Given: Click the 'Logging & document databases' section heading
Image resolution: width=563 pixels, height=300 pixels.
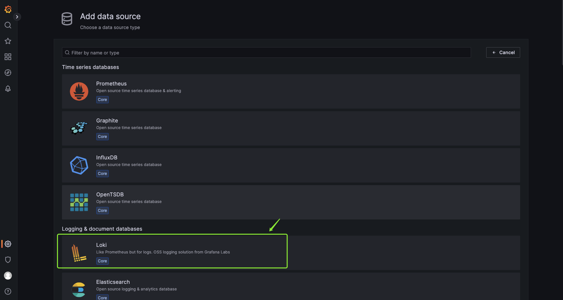Looking at the screenshot, I should (102, 229).
